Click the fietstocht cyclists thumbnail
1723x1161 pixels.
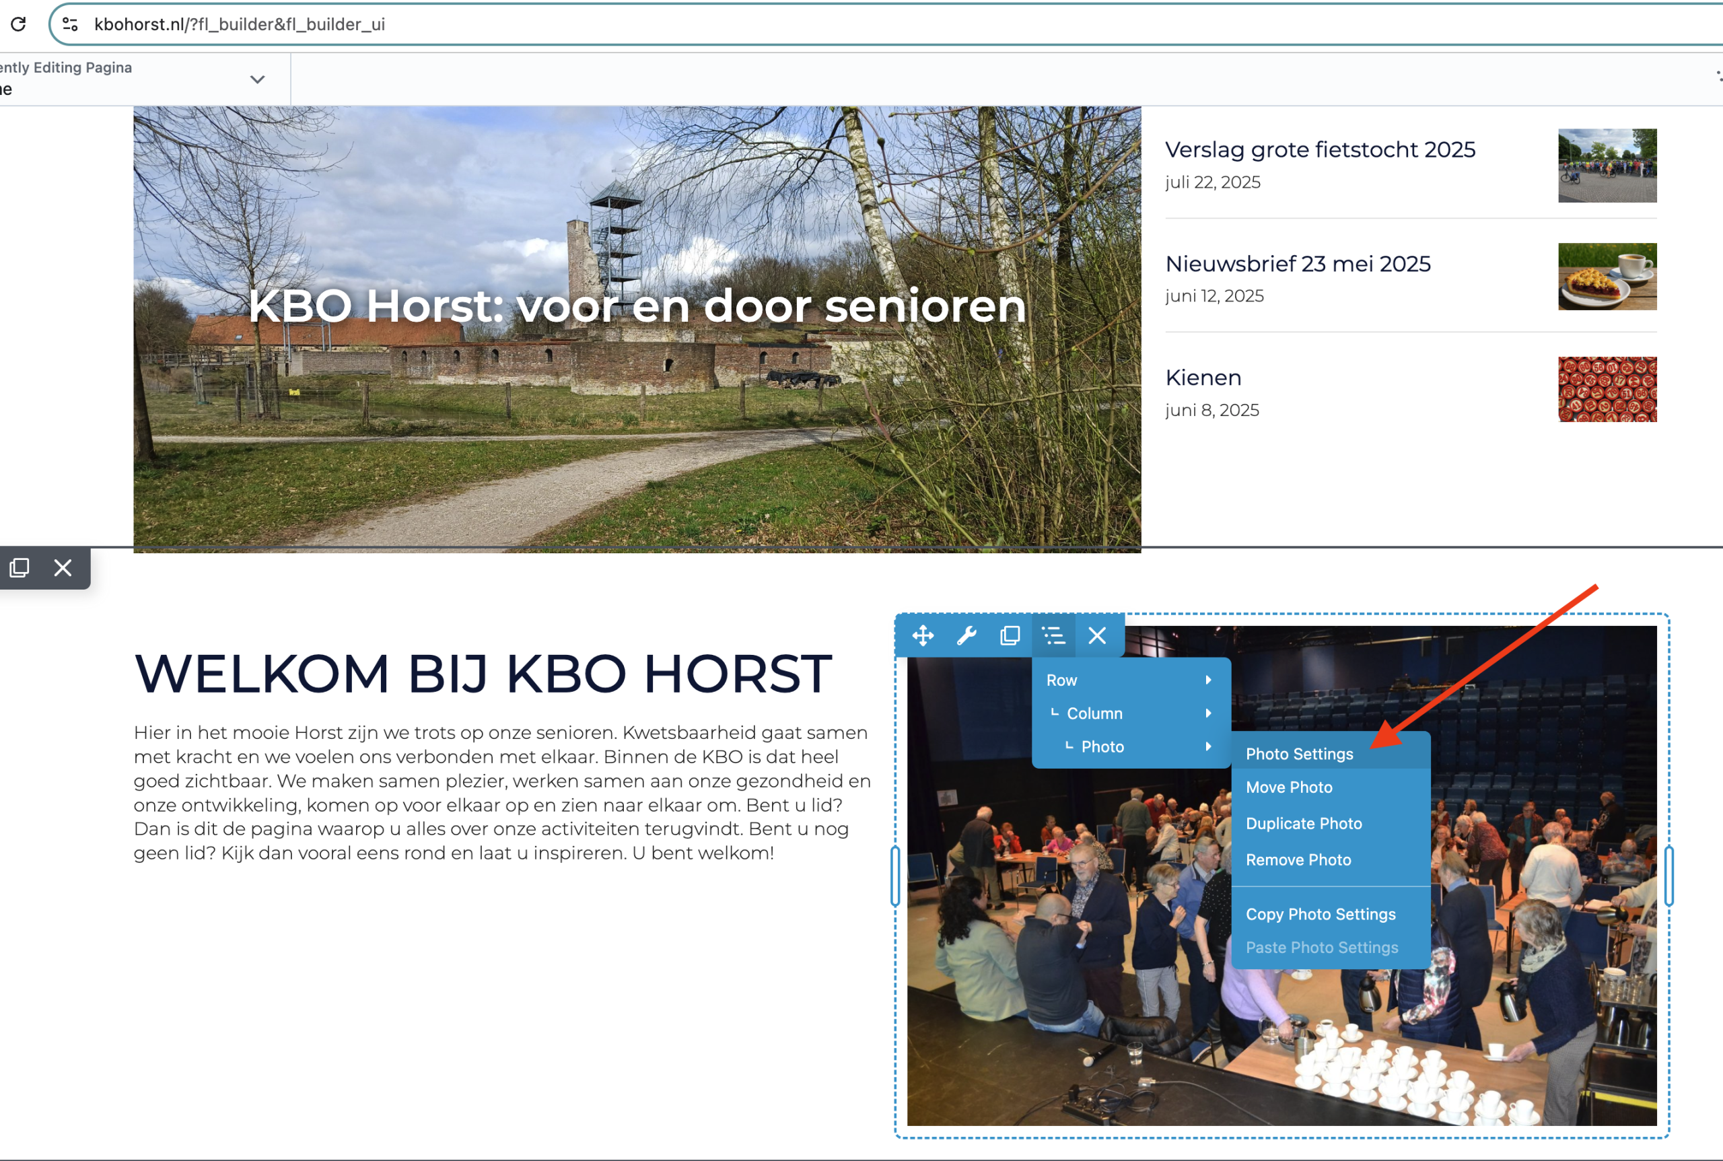click(x=1607, y=165)
